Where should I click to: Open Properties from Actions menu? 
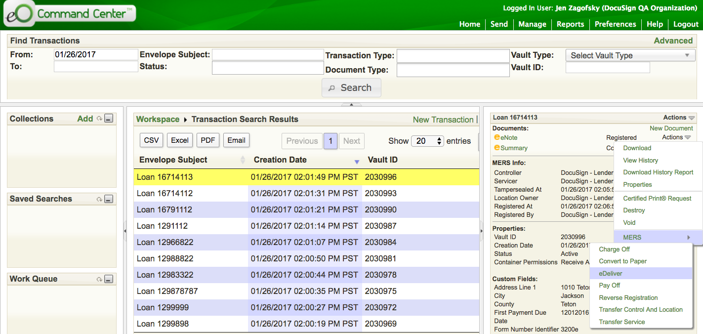[637, 184]
